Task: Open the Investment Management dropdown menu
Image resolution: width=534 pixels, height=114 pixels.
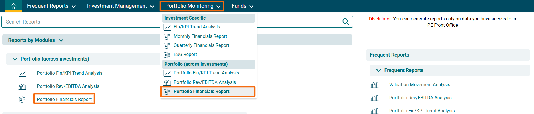Action: click(120, 6)
